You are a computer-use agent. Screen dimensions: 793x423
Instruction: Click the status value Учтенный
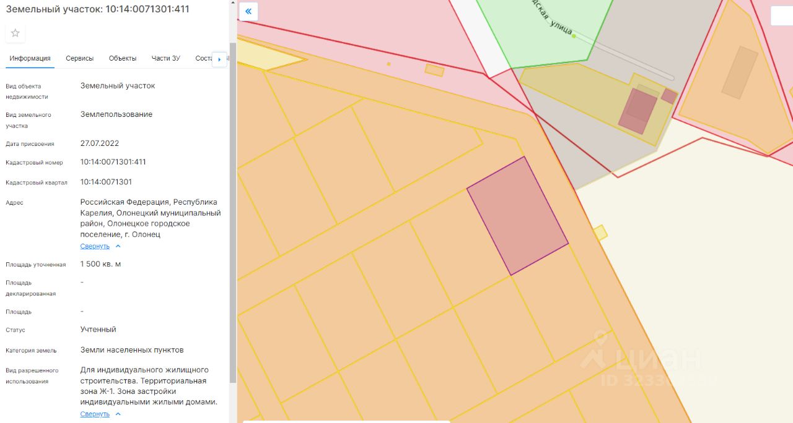[99, 330]
